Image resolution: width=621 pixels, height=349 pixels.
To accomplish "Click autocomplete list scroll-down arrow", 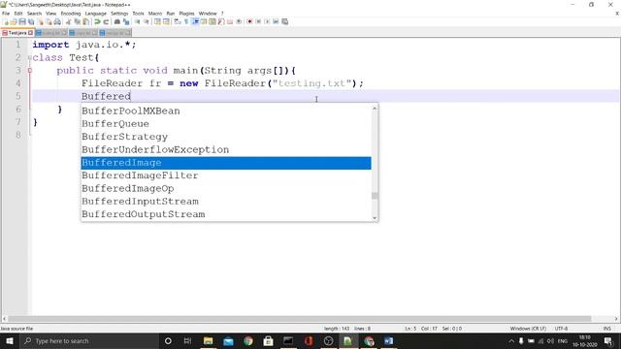I will point(375,217).
